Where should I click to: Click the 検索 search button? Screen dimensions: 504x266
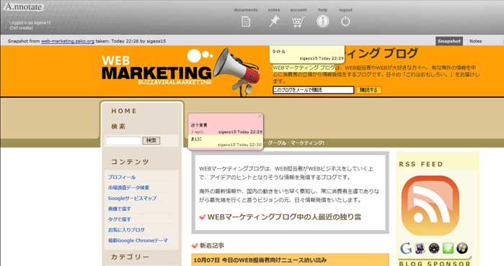click(x=151, y=140)
